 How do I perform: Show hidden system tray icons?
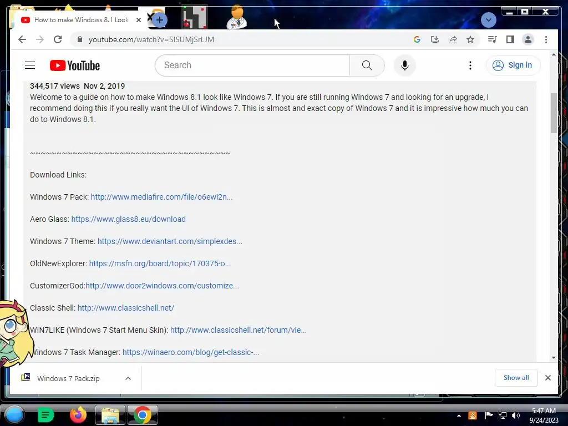click(459, 415)
